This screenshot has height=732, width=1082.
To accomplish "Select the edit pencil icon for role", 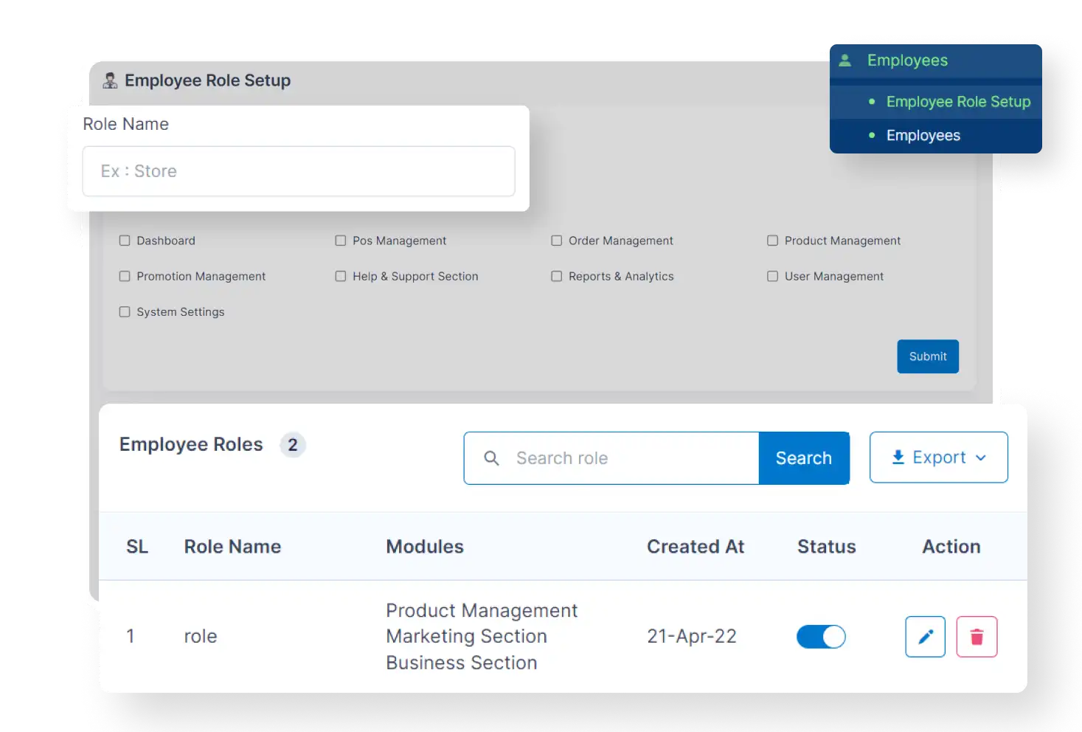I will click(x=925, y=636).
